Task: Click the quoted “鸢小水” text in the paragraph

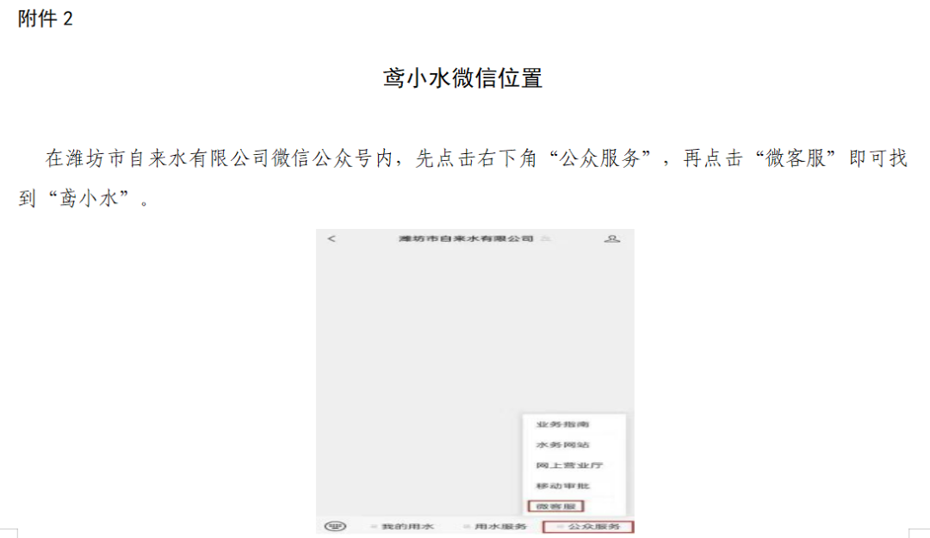Action: point(89,198)
